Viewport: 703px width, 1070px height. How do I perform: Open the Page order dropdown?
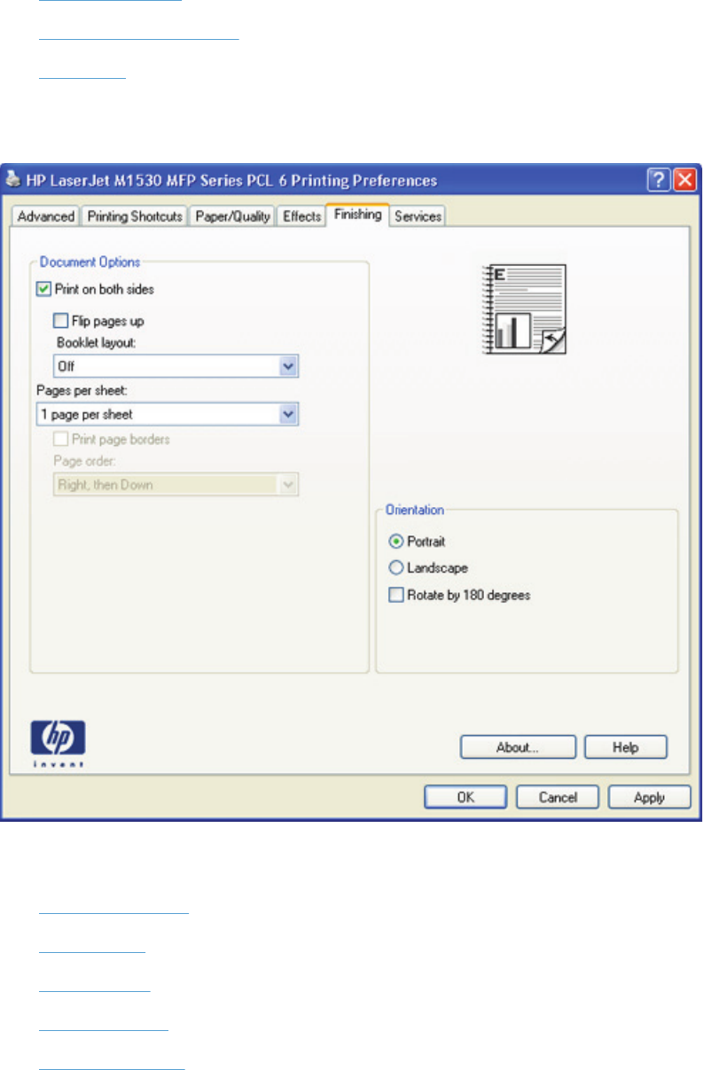click(176, 485)
